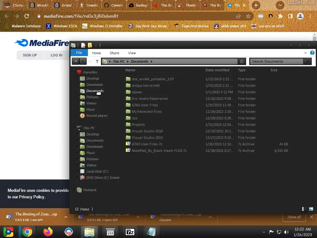
Task: Collapse the This PC tree group
Action: click(74, 128)
